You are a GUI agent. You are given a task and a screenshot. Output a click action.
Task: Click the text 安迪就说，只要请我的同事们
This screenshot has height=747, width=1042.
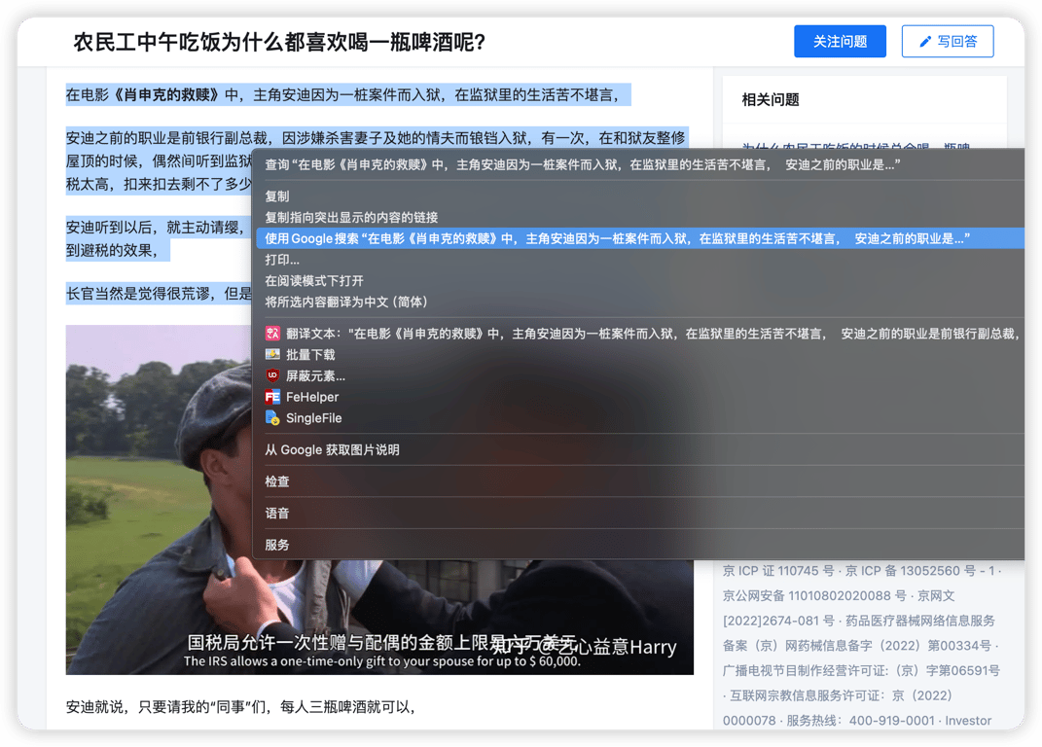pyautogui.click(x=240, y=706)
